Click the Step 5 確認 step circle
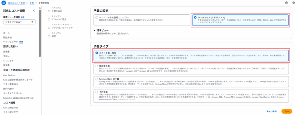 click(x=49, y=36)
